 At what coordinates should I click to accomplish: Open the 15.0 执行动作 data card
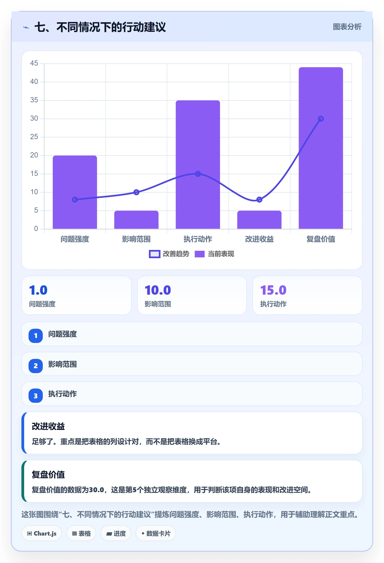[307, 295]
